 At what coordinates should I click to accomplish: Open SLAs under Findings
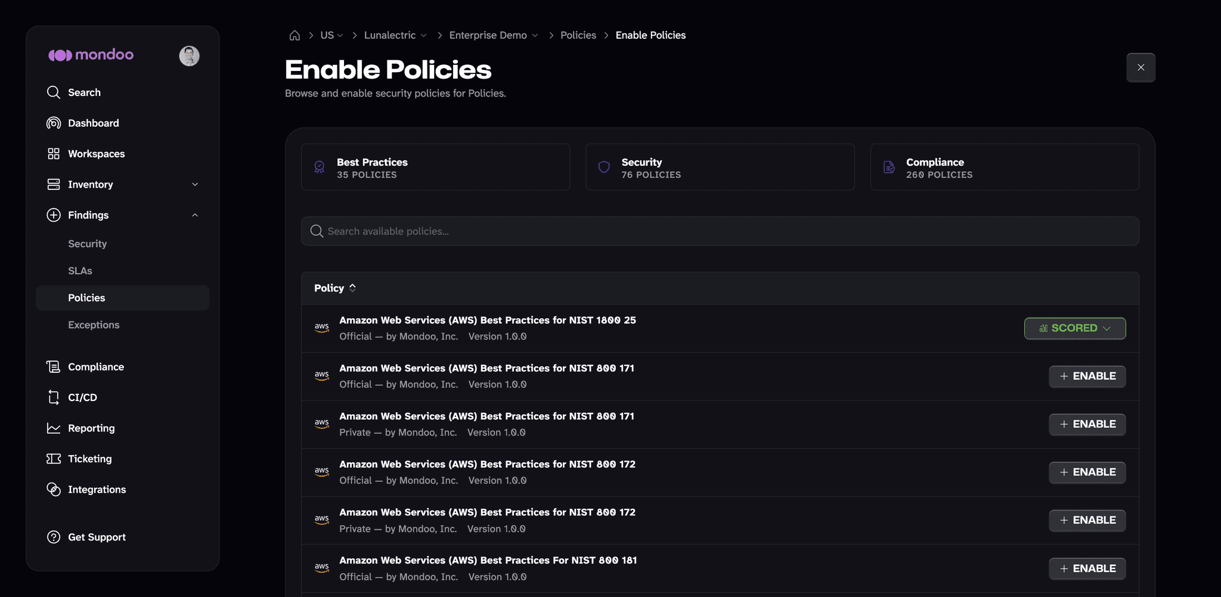pos(80,270)
